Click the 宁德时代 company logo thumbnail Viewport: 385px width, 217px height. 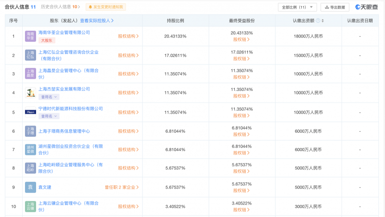pyautogui.click(x=30, y=112)
